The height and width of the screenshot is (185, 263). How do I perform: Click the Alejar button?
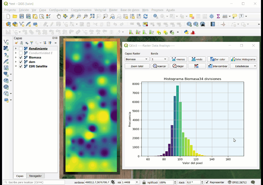[x=178, y=66]
